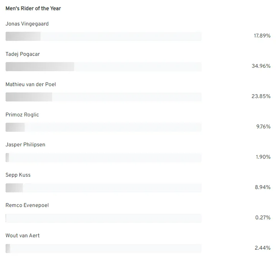The image size is (276, 262).
Task: Click the Mathieu van der Poel result bar
Action: 103,97
